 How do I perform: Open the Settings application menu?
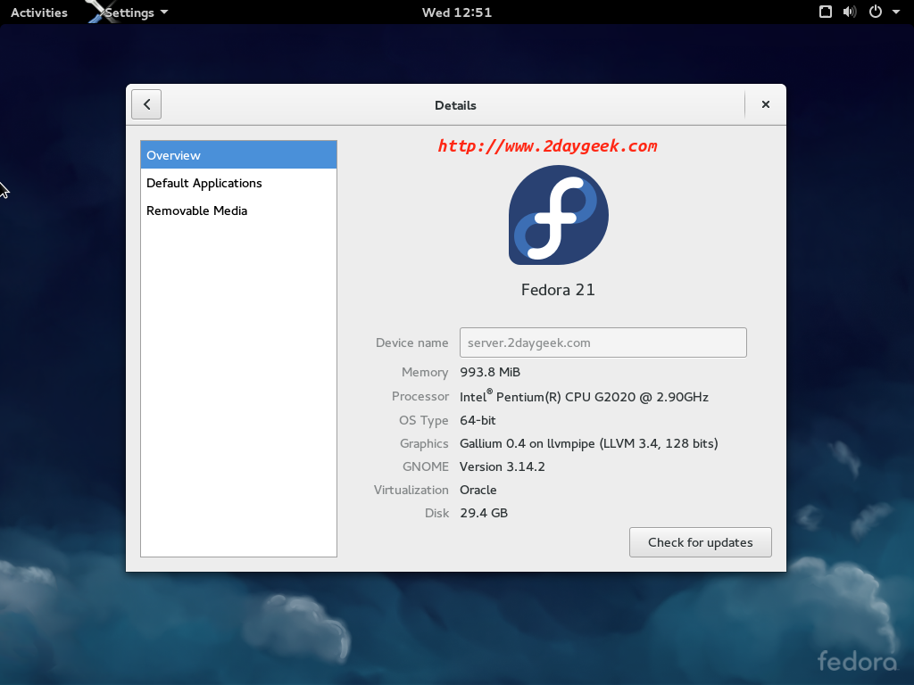pos(129,12)
